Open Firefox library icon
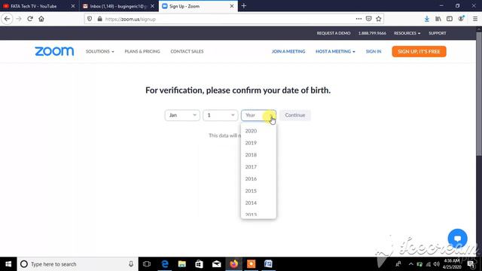This screenshot has height=271, width=482. [438, 19]
